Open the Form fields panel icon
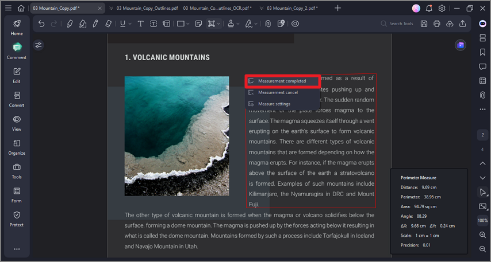 click(x=482, y=81)
